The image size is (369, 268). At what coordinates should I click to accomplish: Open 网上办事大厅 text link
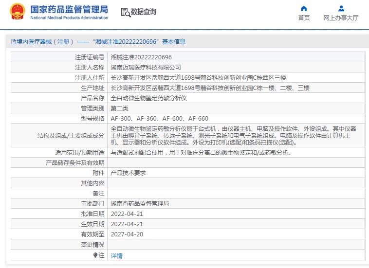pyautogui.click(x=341, y=18)
